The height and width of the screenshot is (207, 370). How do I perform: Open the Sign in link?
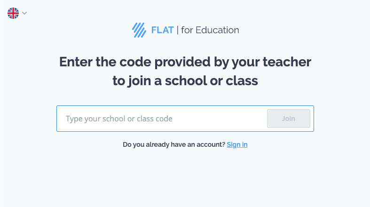[x=237, y=144]
